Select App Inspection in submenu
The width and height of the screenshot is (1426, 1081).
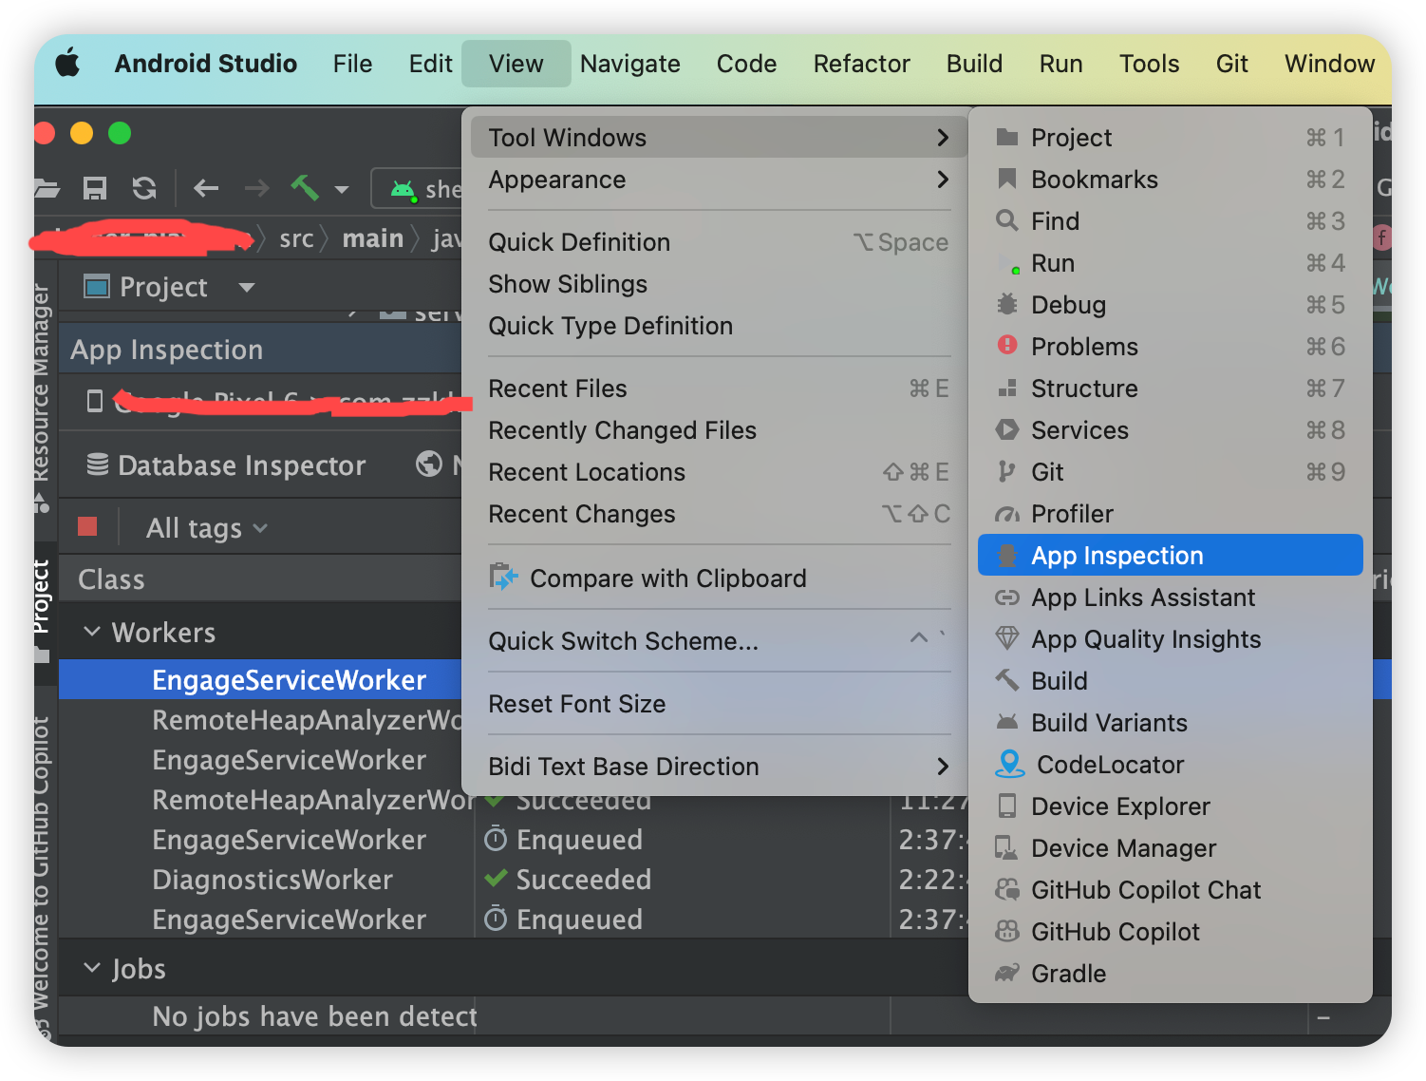click(x=1171, y=556)
